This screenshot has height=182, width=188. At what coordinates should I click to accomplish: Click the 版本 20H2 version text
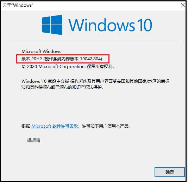point(32,59)
